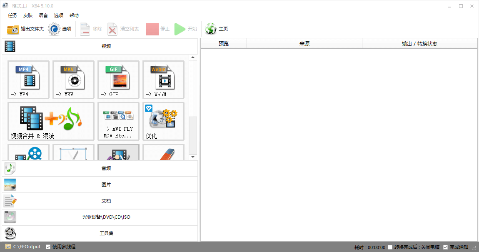Screen dimensions: 479x252
Task: Uncheck the 完成通知 checkbox
Action: pyautogui.click(x=446, y=247)
